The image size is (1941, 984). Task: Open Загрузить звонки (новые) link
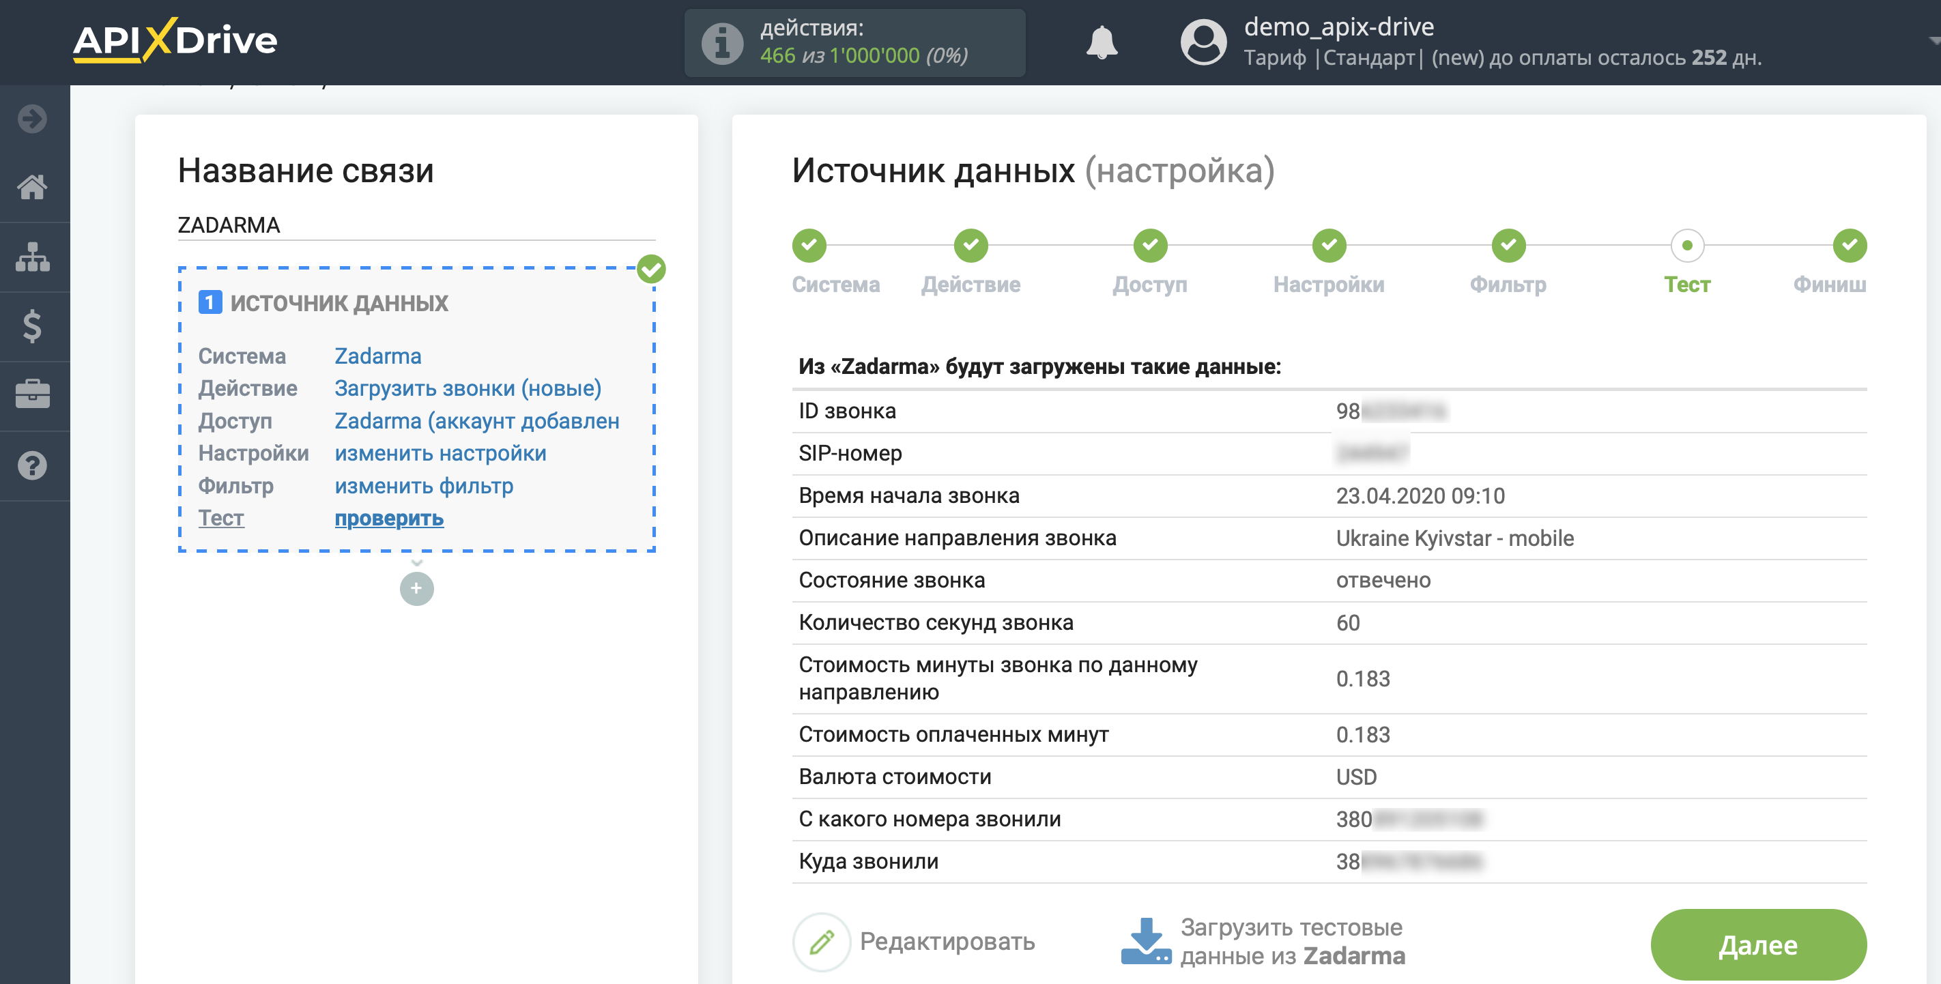point(468,388)
